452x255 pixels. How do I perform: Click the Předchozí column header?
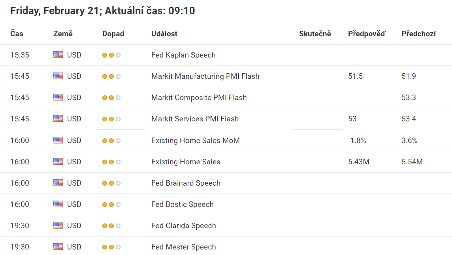click(x=418, y=34)
